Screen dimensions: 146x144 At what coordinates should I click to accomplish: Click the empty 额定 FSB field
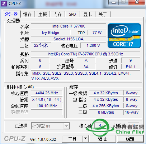(x=47, y=112)
